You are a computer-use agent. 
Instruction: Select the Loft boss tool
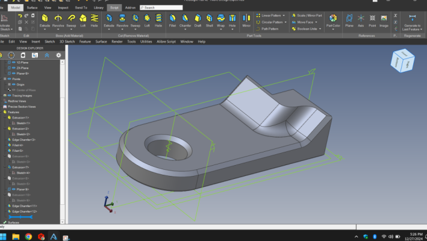coord(83,20)
